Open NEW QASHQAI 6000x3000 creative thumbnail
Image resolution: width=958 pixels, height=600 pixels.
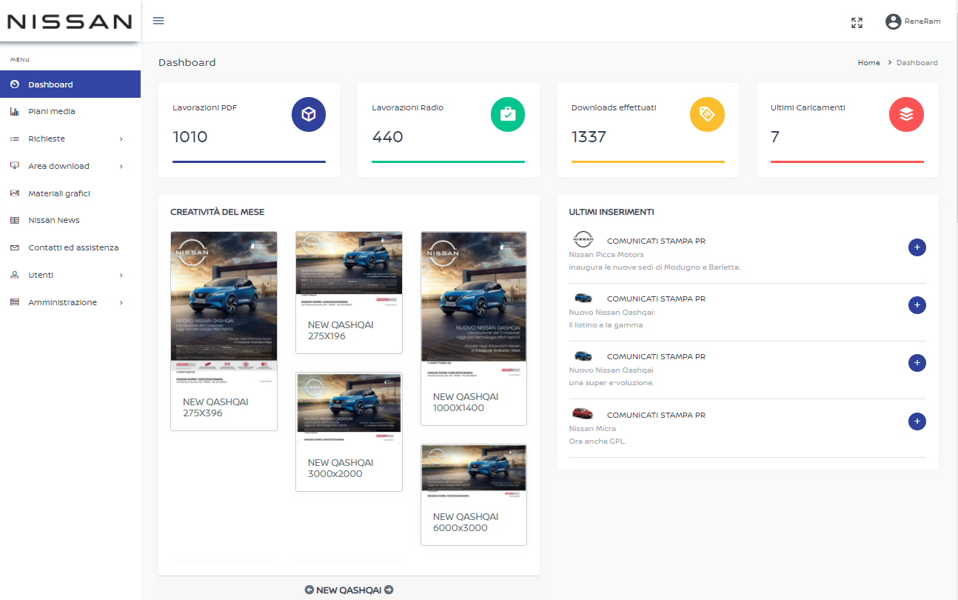(474, 472)
